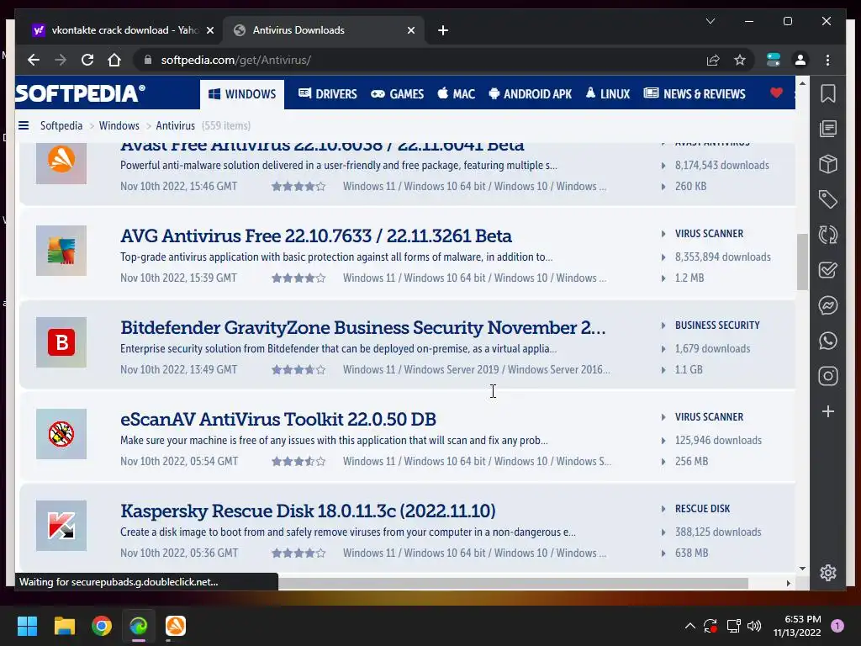Open the Windows Start menu
The height and width of the screenshot is (646, 861).
27,626
